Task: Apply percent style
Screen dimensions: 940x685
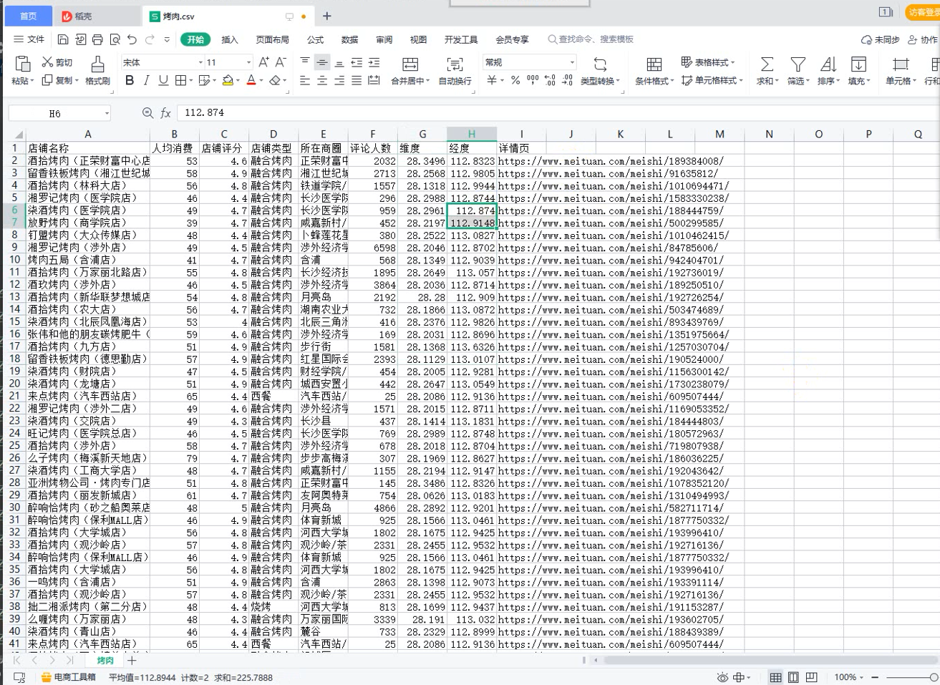Action: 515,80
